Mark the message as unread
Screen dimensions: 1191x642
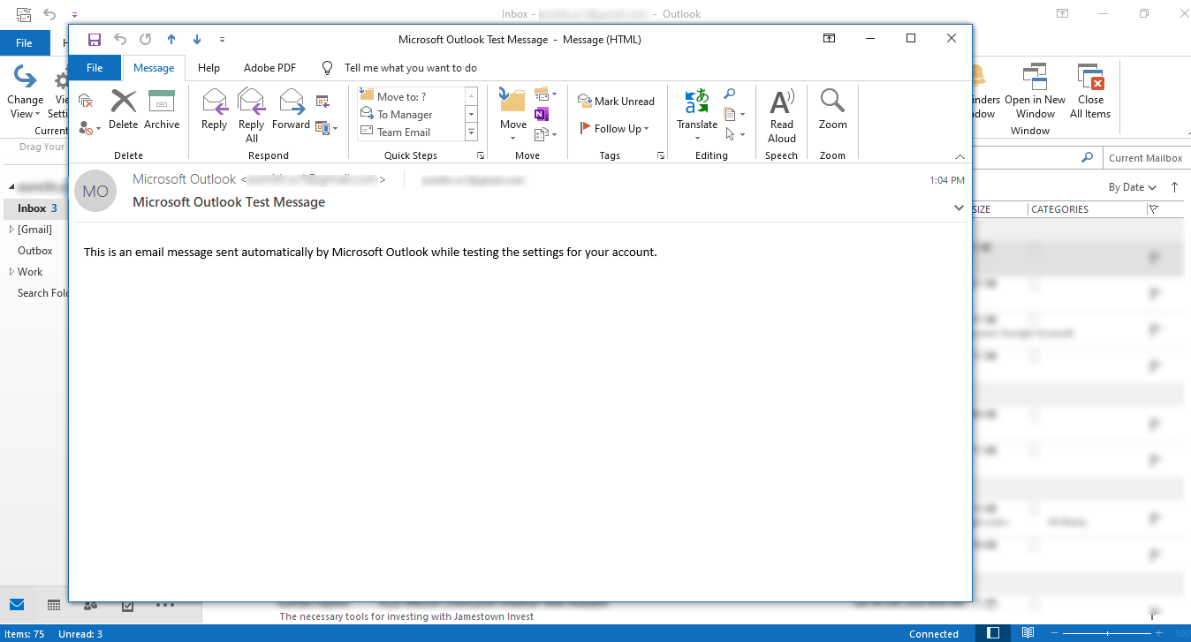(617, 101)
